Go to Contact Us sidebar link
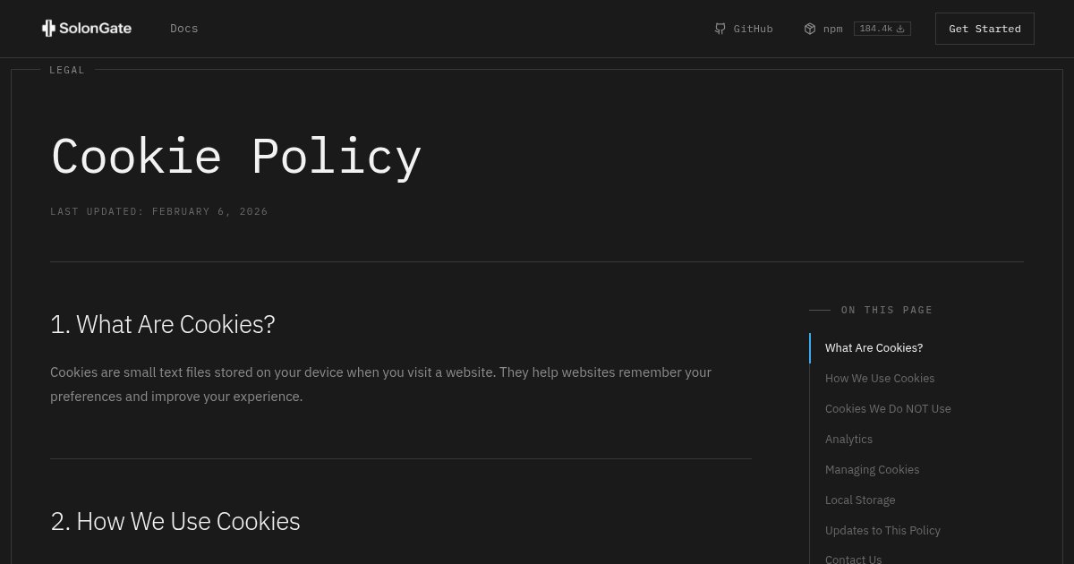Screen dimensions: 1074x564 pyautogui.click(x=853, y=559)
